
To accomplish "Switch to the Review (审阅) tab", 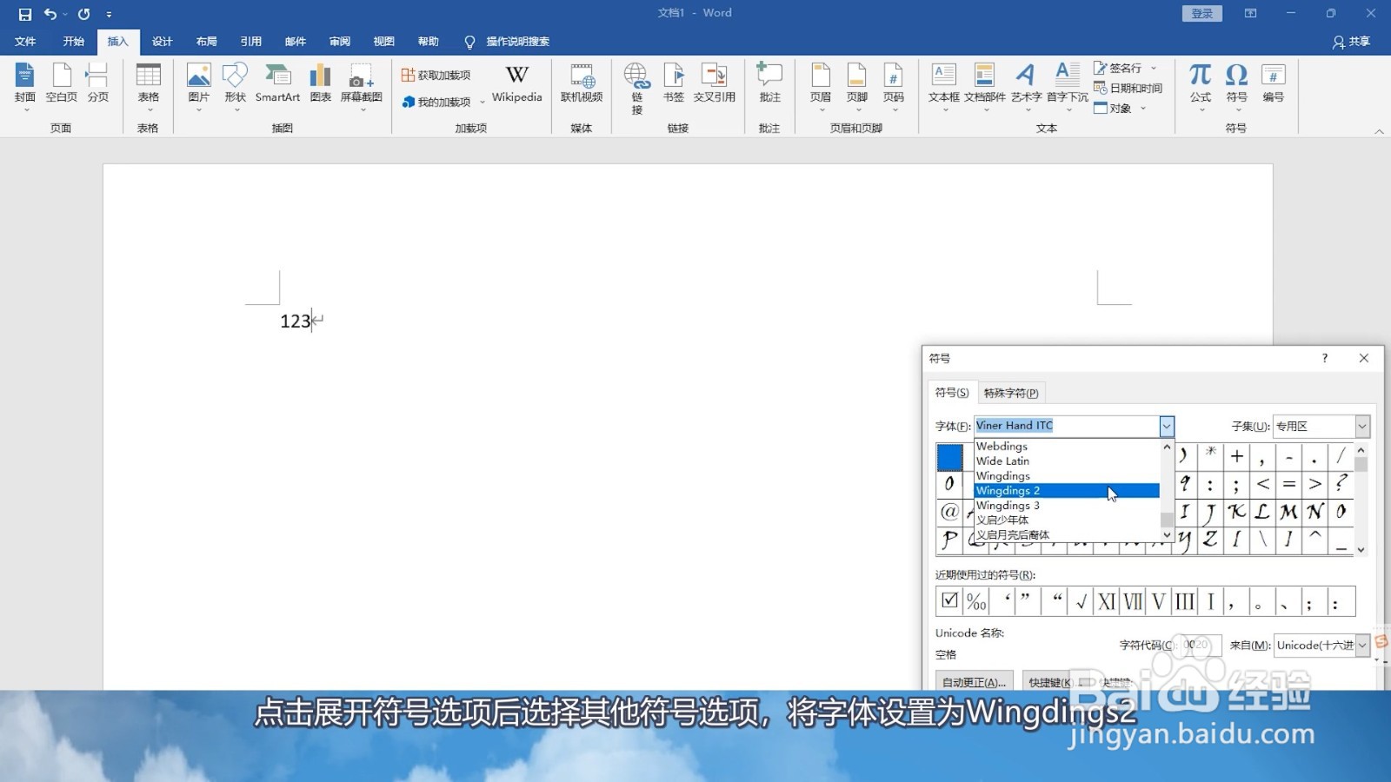I will (339, 41).
